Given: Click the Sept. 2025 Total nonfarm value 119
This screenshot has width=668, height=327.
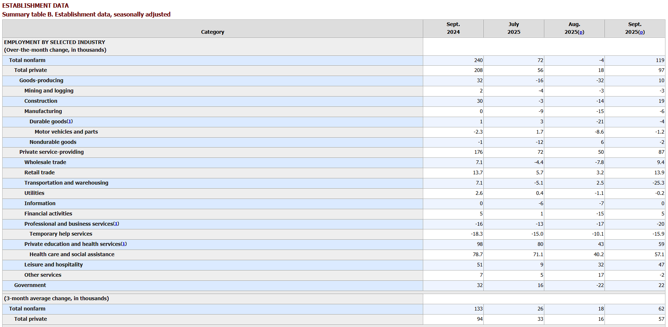Looking at the screenshot, I should point(660,60).
